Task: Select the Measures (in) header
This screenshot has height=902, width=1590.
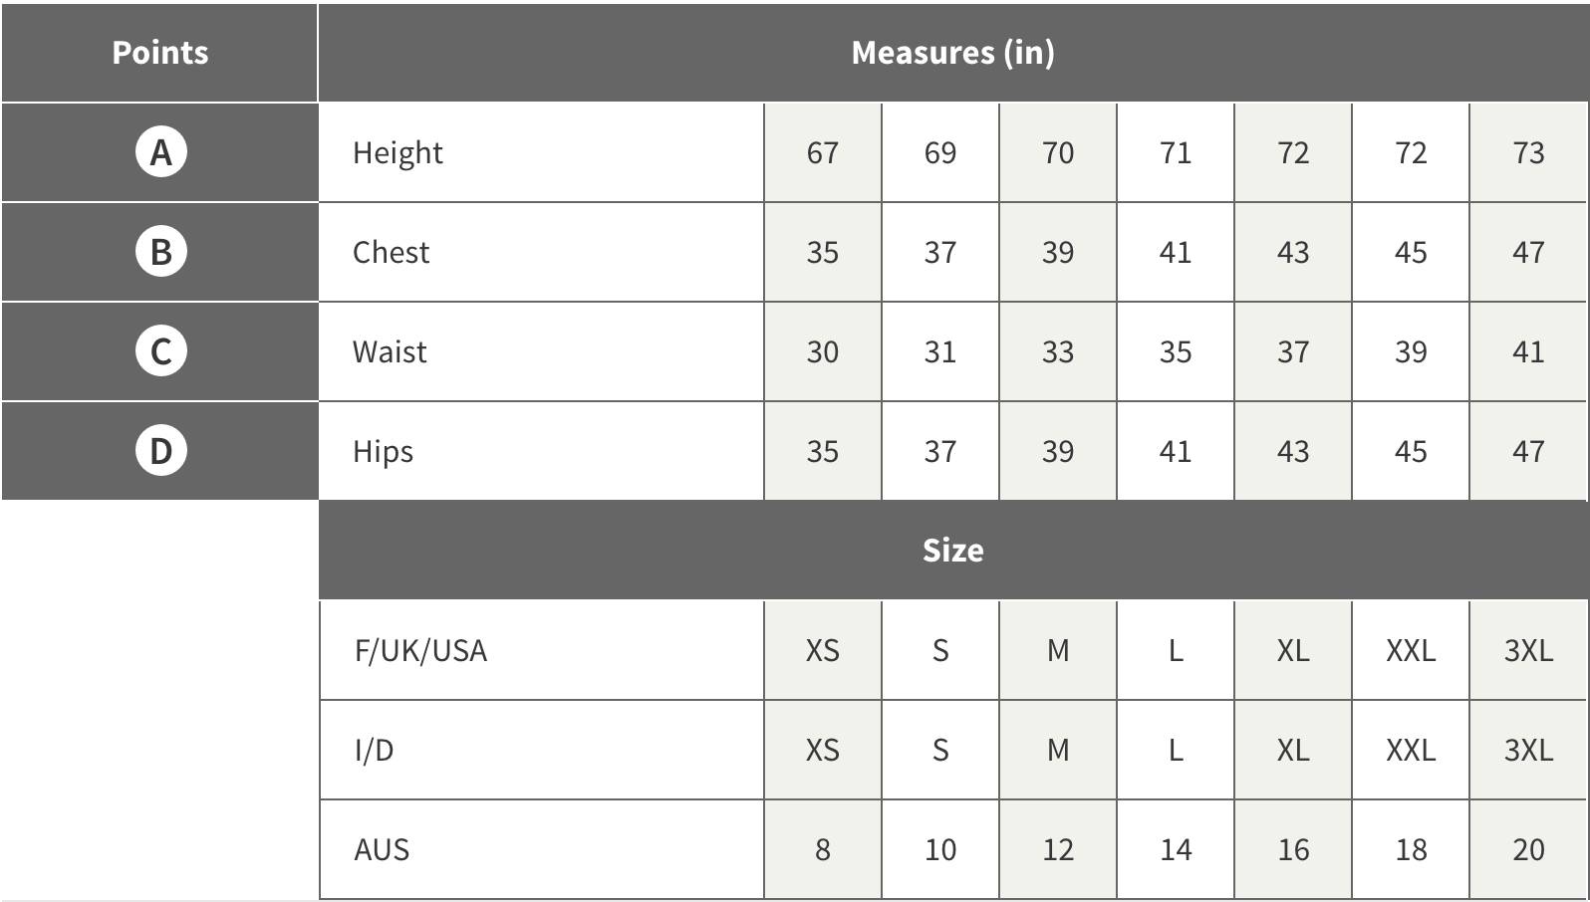Action: [x=953, y=53]
